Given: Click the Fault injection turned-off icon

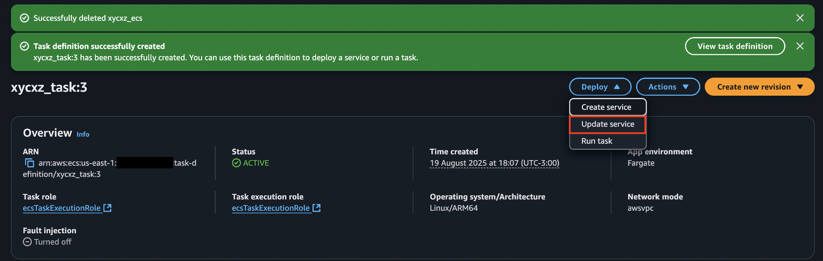Looking at the screenshot, I should 27,242.
